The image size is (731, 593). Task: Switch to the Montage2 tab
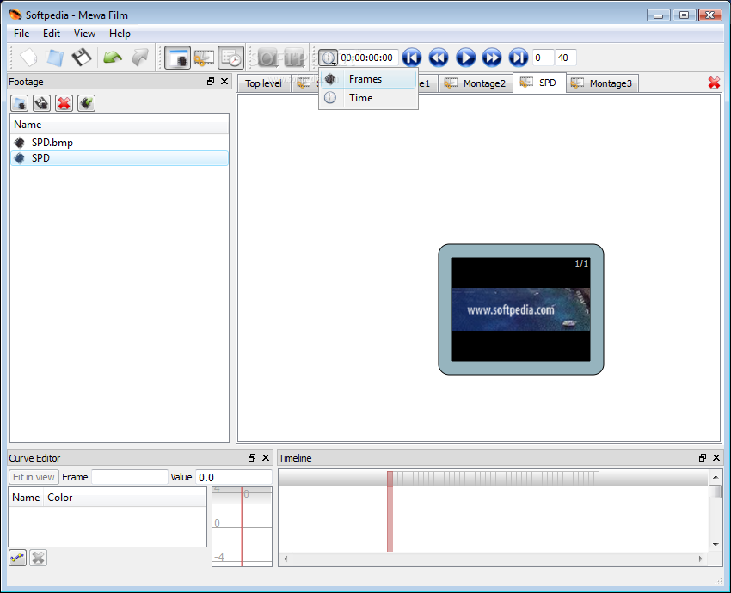pos(475,83)
